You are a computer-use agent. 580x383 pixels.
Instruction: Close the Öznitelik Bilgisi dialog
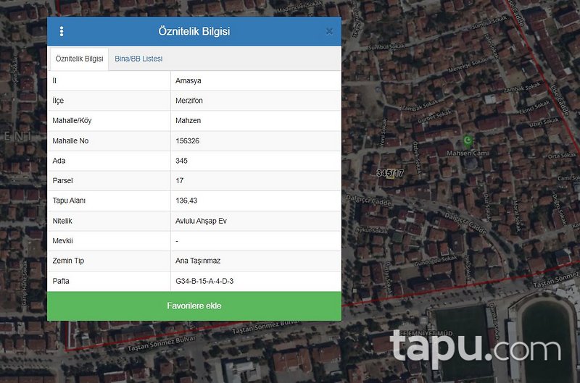(x=329, y=32)
